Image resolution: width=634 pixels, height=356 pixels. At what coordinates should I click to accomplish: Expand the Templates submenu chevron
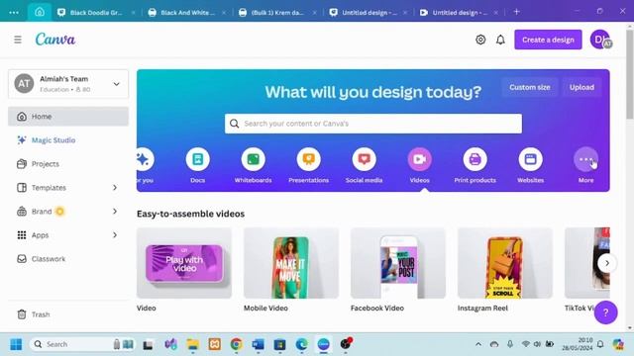point(115,188)
